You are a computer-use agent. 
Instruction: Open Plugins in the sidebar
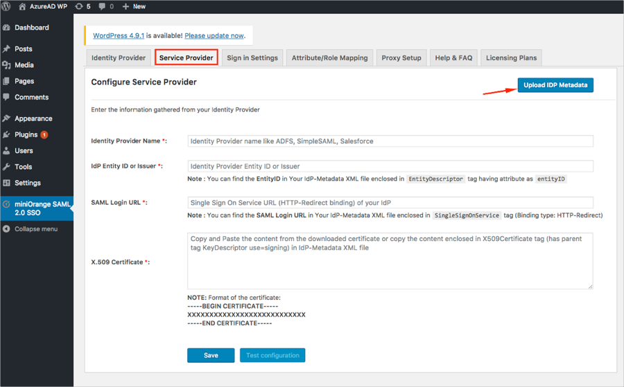tap(26, 134)
